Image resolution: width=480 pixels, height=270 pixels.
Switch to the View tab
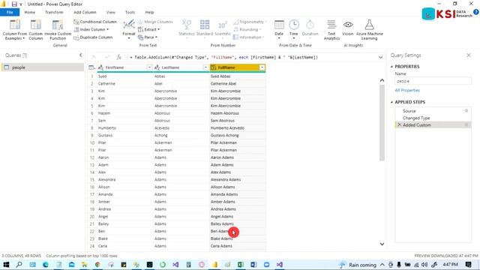coord(111,12)
